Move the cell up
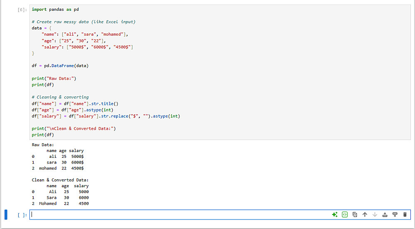 click(x=365, y=215)
